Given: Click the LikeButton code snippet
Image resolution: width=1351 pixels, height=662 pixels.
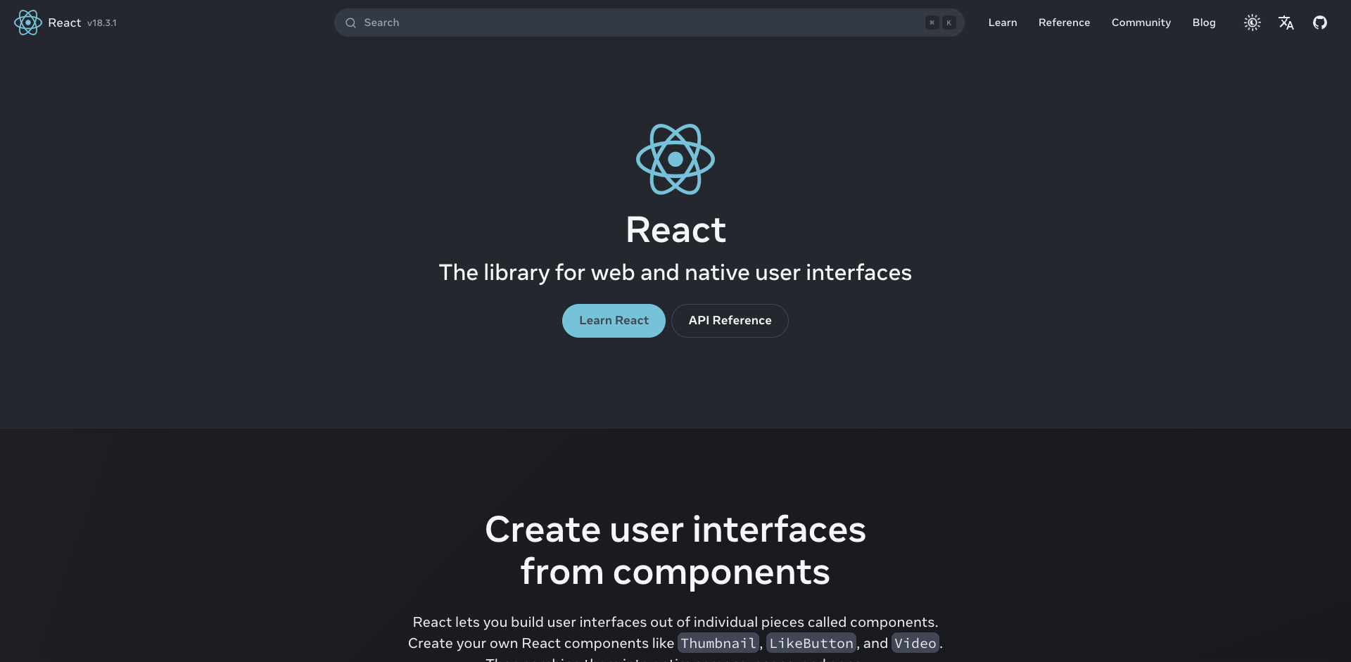Looking at the screenshot, I should [x=811, y=643].
